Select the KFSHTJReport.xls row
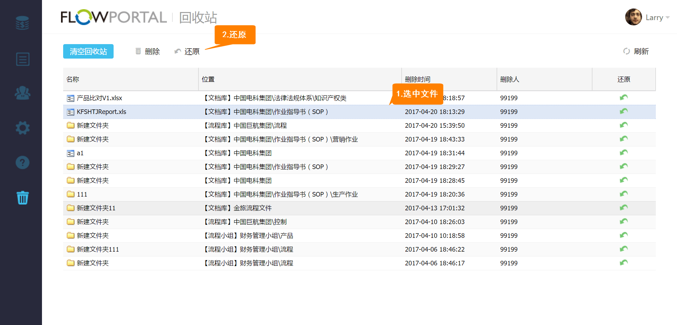Screen dimensions: 677x325 pos(102,112)
